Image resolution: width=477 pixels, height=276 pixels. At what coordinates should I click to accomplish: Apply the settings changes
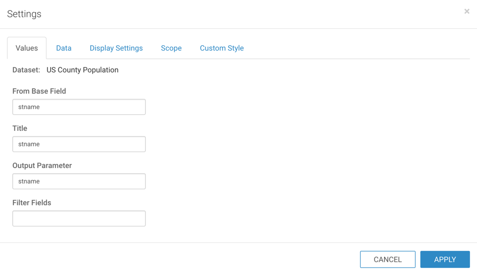pos(444,260)
